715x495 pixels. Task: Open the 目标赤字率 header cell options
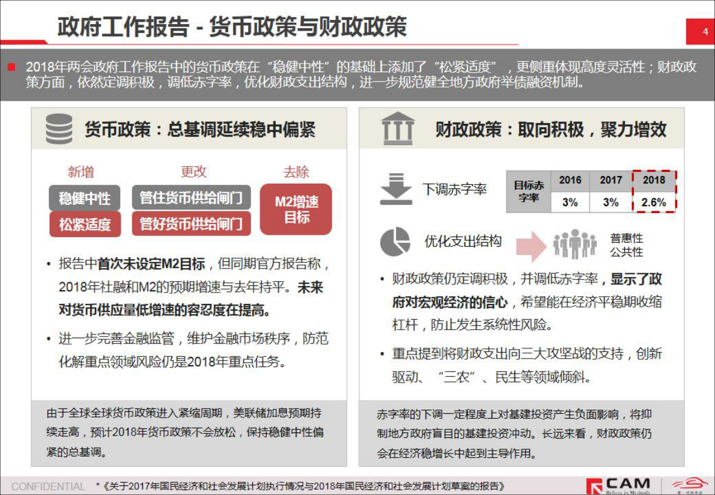529,190
